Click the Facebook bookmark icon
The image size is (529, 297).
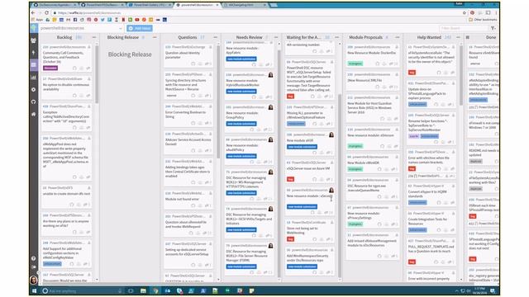[x=75, y=20]
